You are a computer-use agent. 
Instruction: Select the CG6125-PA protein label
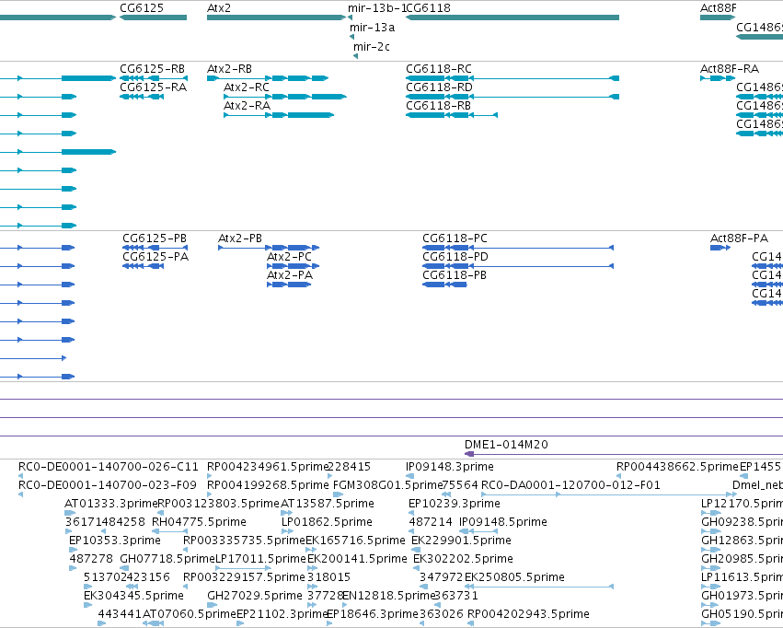coord(155,257)
